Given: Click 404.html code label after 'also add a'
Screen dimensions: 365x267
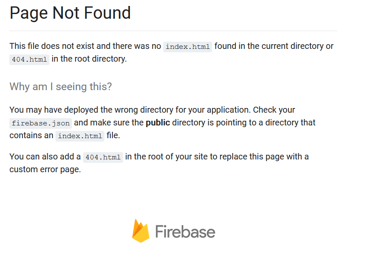Looking at the screenshot, I should pyautogui.click(x=103, y=157).
